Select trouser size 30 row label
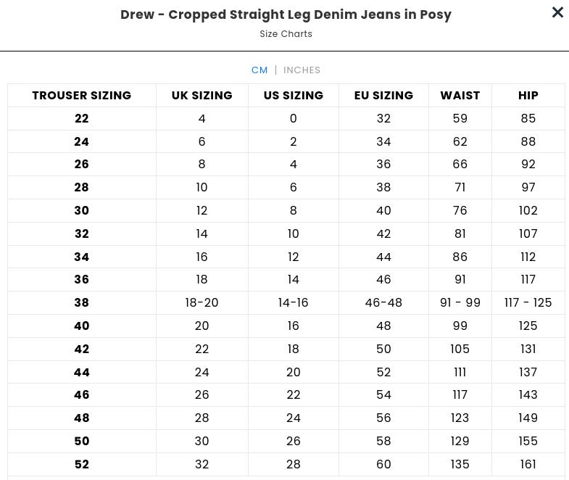 point(82,211)
